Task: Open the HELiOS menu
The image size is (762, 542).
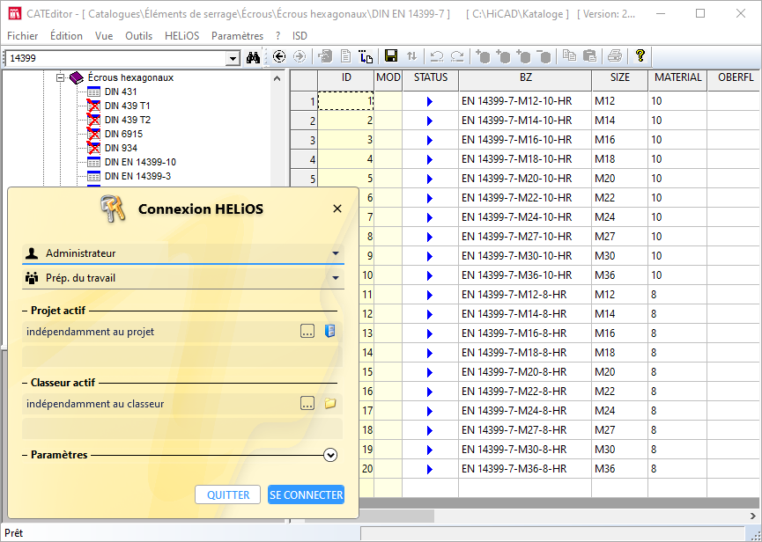Action: [x=181, y=36]
